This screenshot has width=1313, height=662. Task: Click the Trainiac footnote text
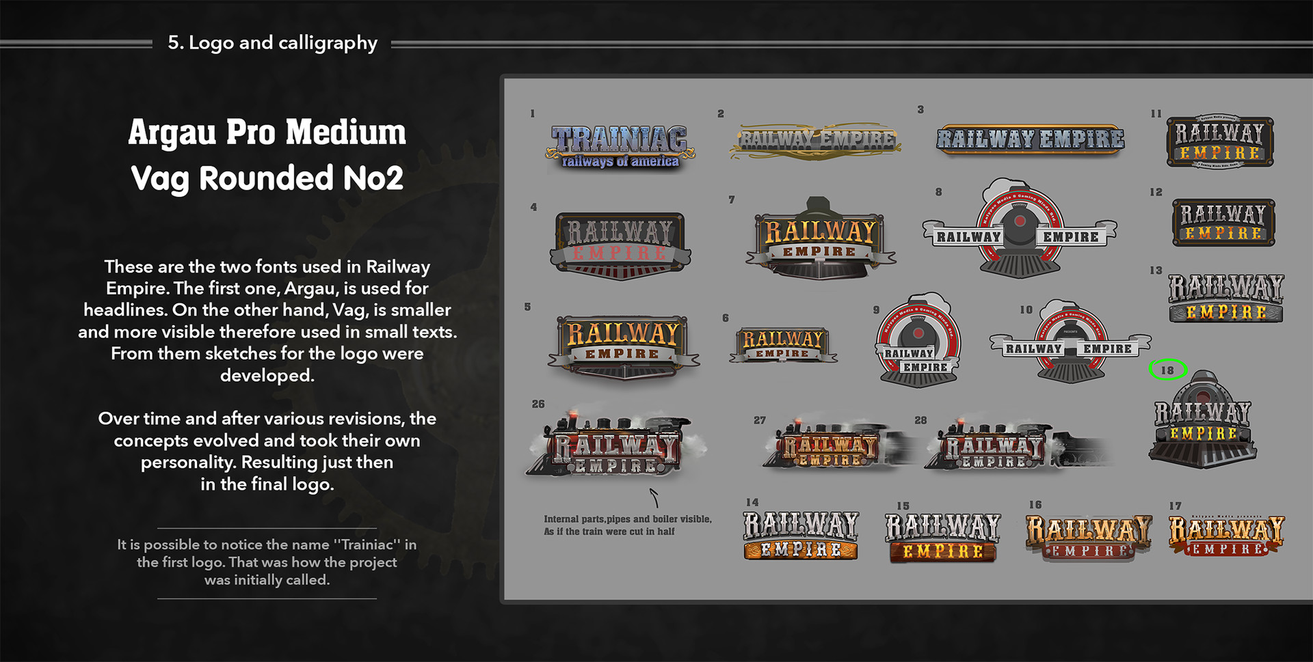point(267,562)
